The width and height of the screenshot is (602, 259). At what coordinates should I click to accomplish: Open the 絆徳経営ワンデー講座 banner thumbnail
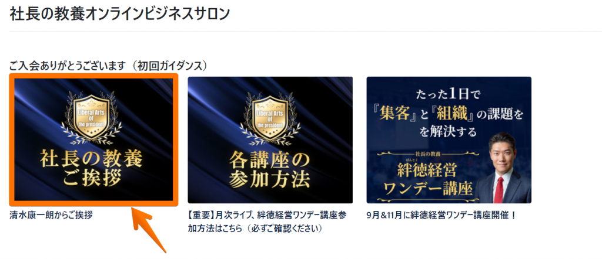coord(449,140)
